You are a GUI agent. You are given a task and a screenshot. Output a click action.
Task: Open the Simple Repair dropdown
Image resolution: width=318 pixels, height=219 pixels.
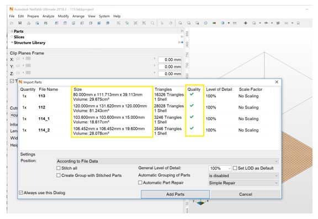243,183
